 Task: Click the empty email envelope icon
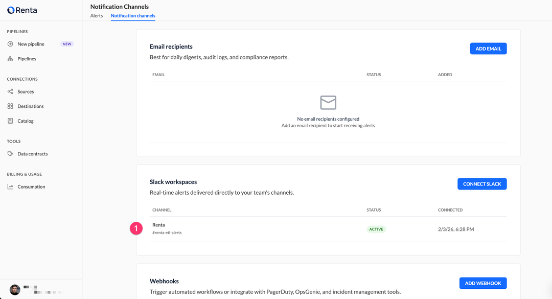coord(328,102)
